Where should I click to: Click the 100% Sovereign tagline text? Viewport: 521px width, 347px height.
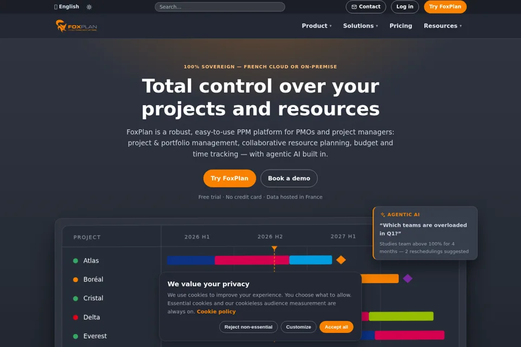coord(260,67)
